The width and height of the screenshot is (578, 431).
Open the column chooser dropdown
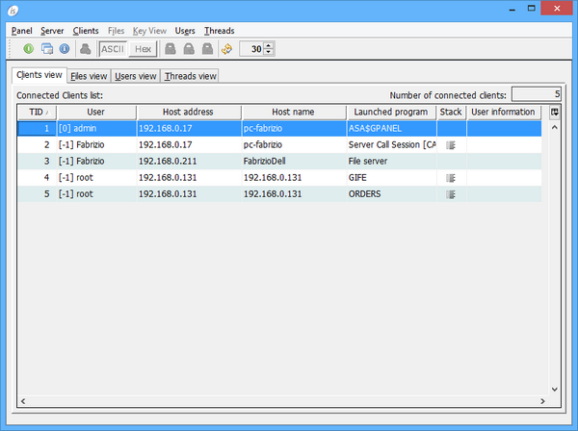[554, 113]
